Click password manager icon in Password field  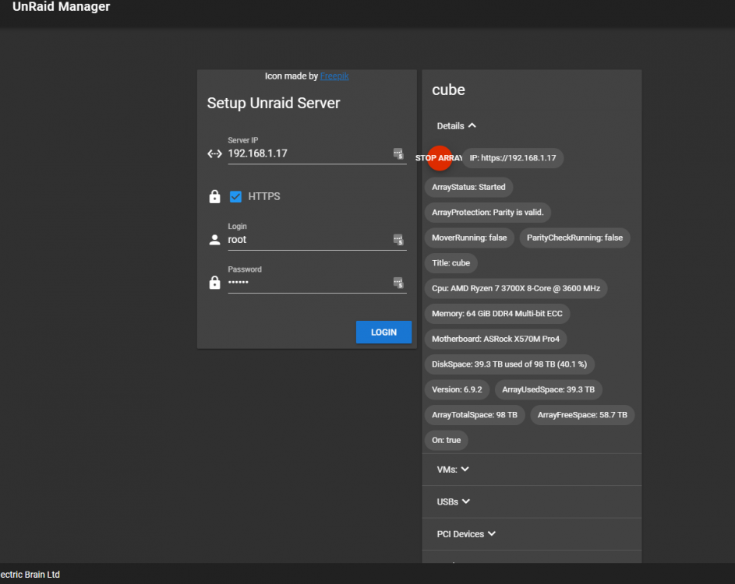point(398,283)
